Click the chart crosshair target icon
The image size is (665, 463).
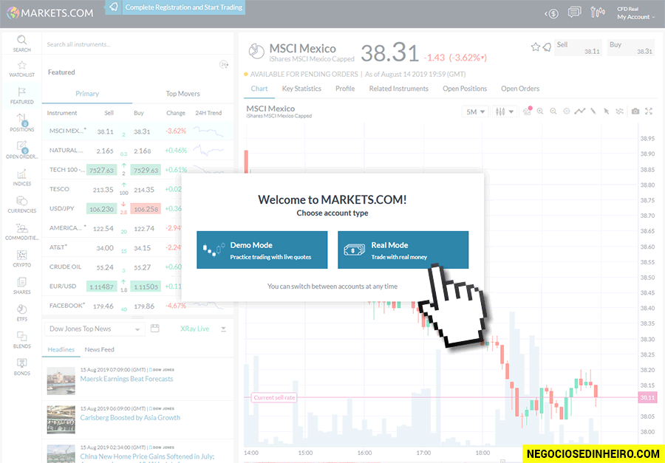pyautogui.click(x=566, y=111)
